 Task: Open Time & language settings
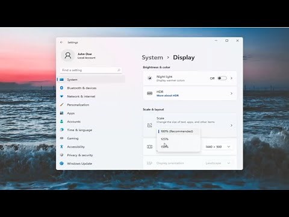pyautogui.click(x=92, y=130)
